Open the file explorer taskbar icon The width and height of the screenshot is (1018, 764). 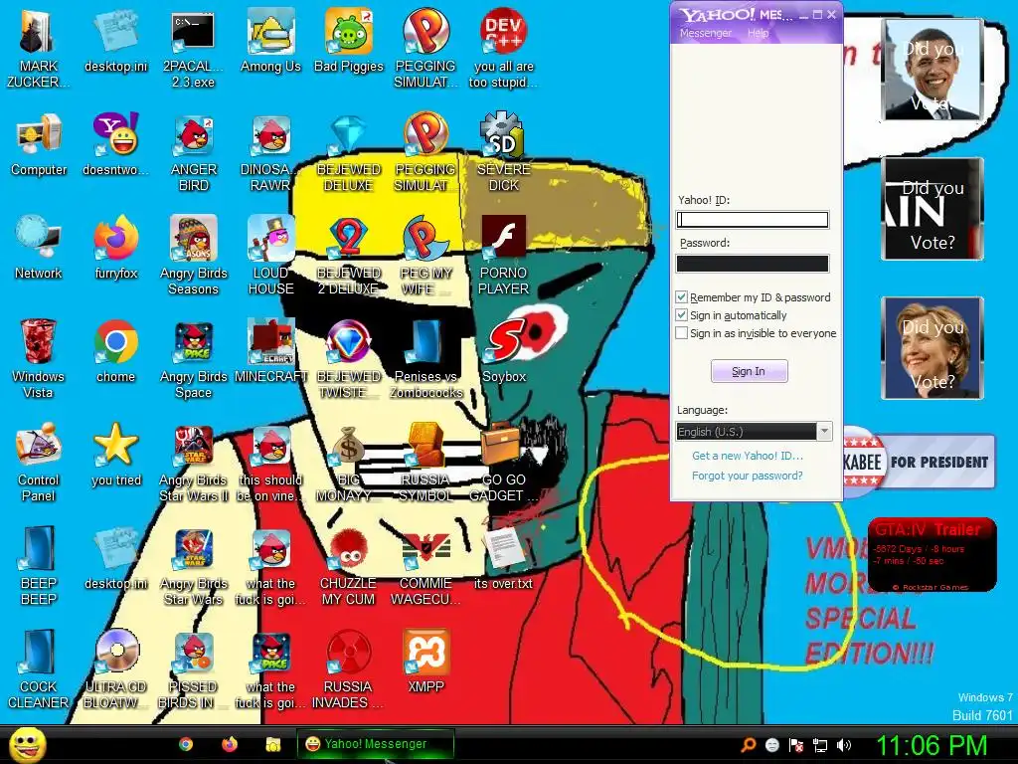click(272, 744)
